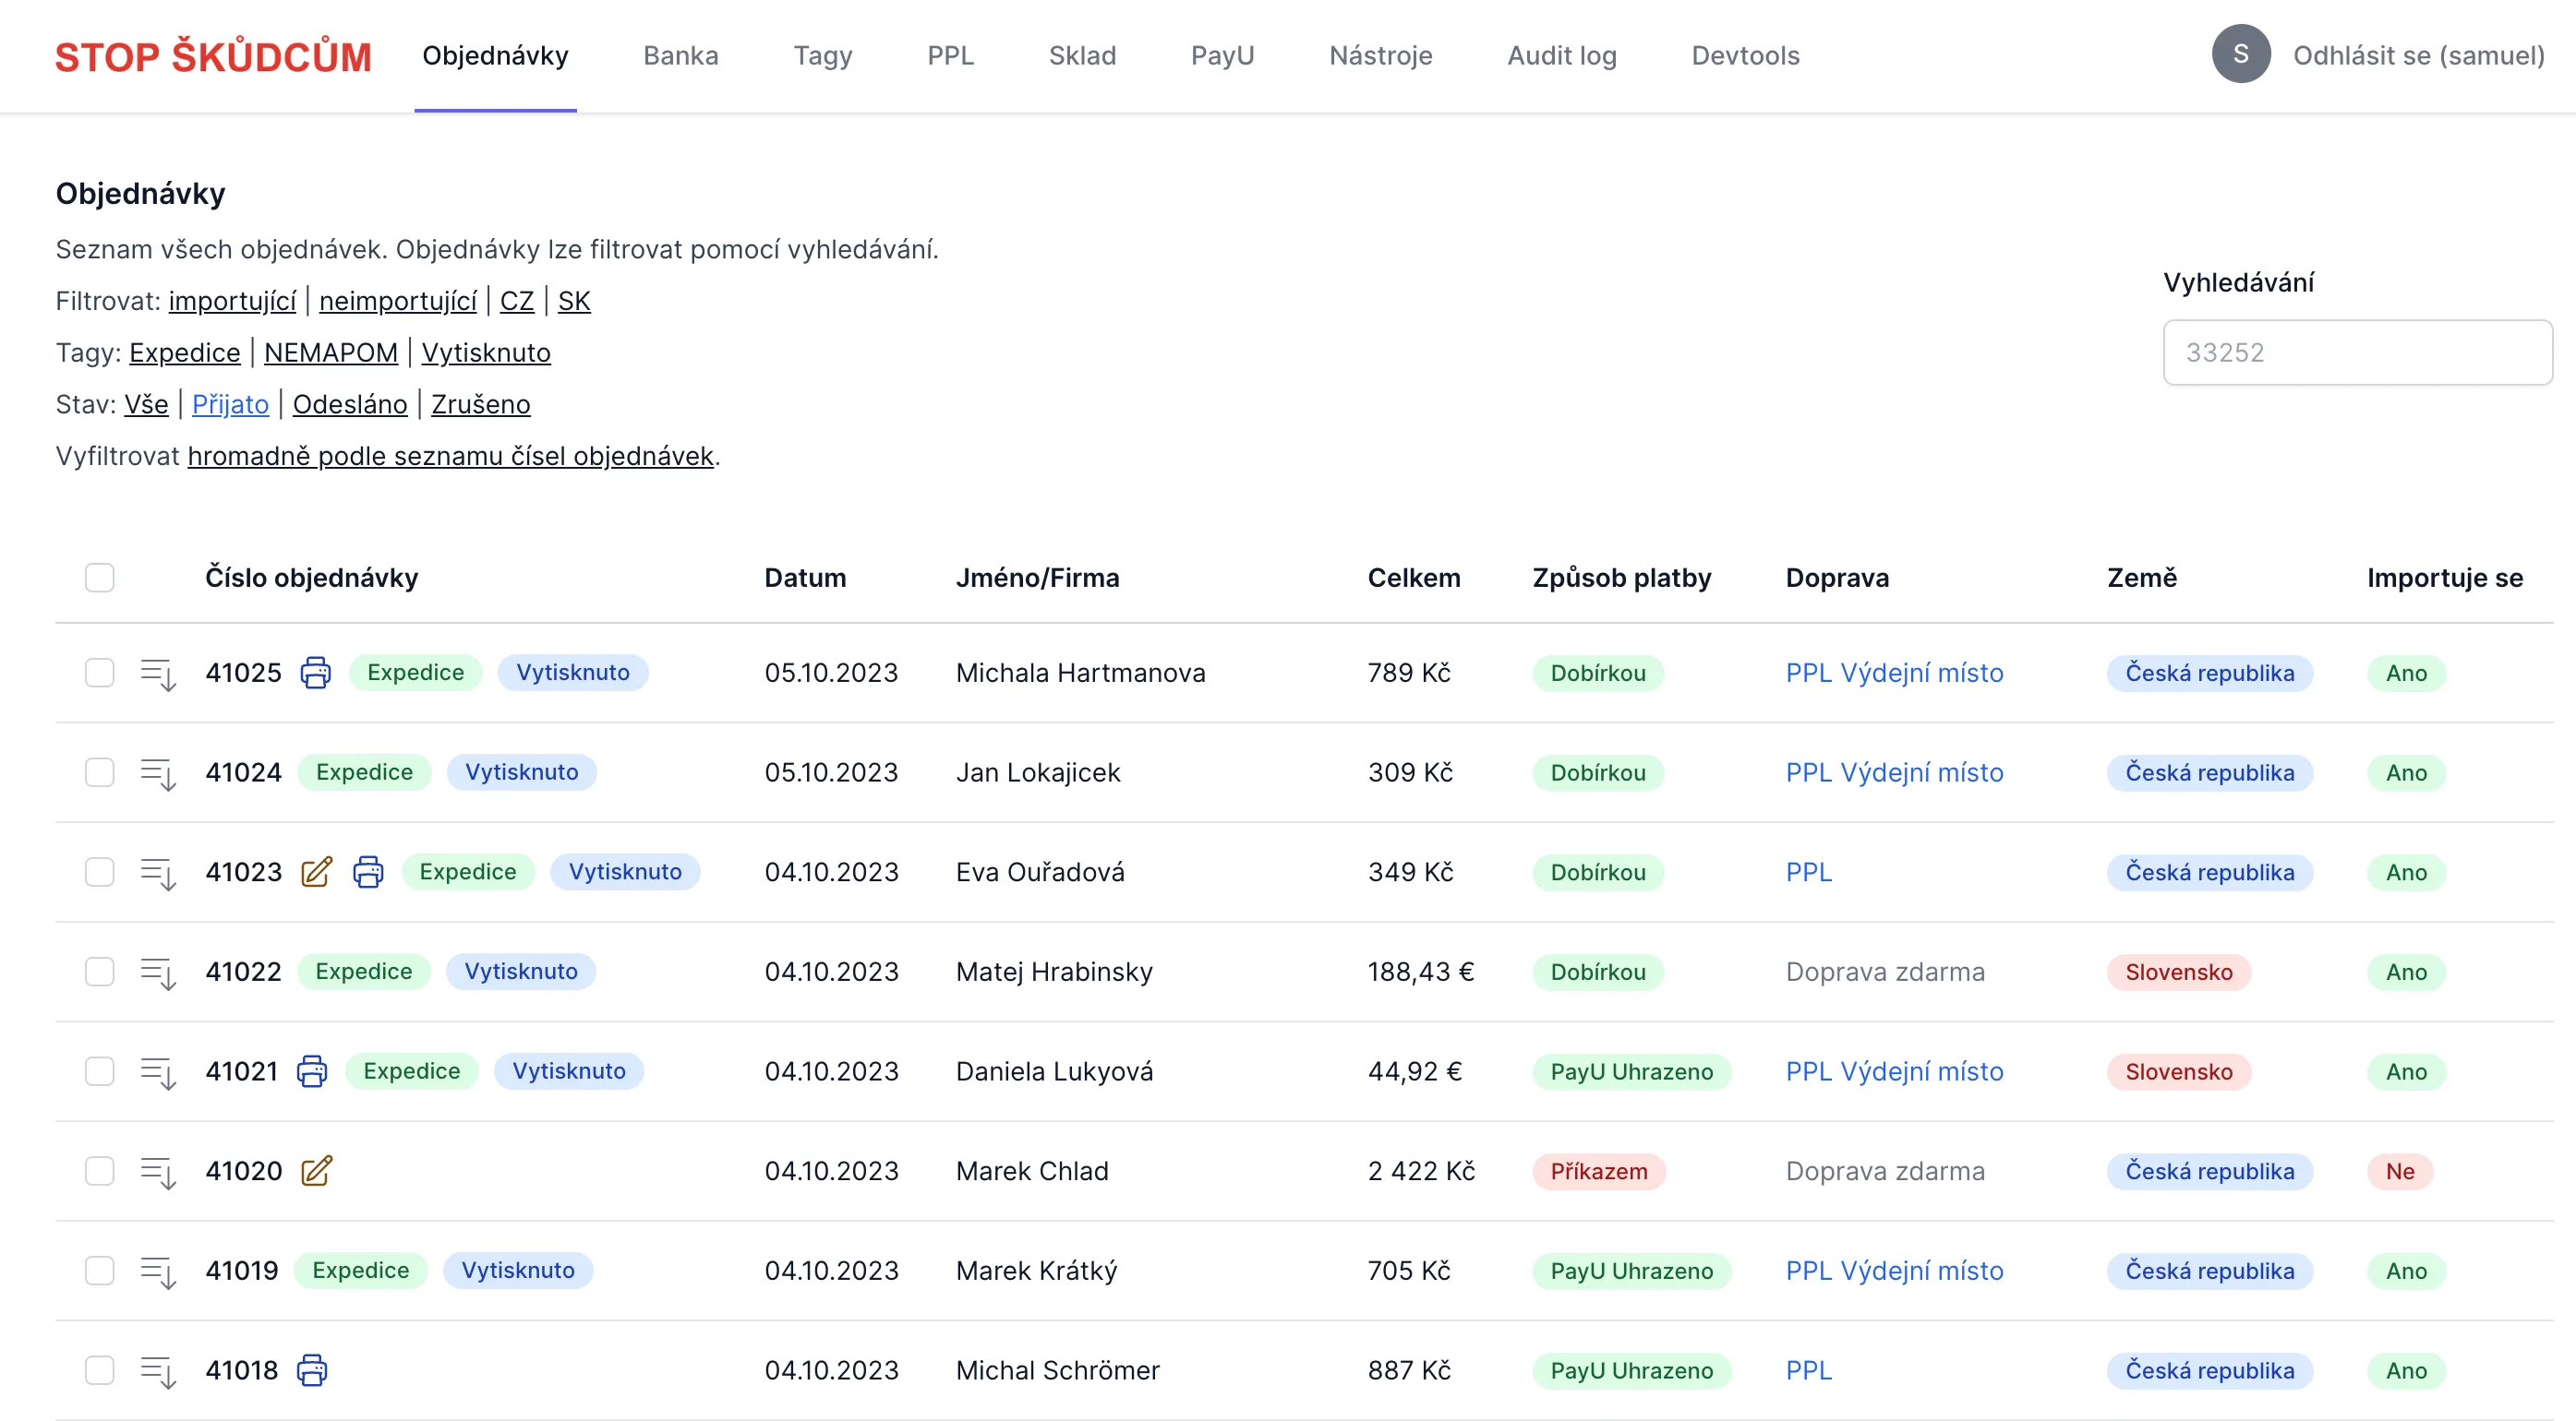Expand order 41020 row details icon
Image resolution: width=2576 pixels, height=1421 pixels.
[158, 1171]
